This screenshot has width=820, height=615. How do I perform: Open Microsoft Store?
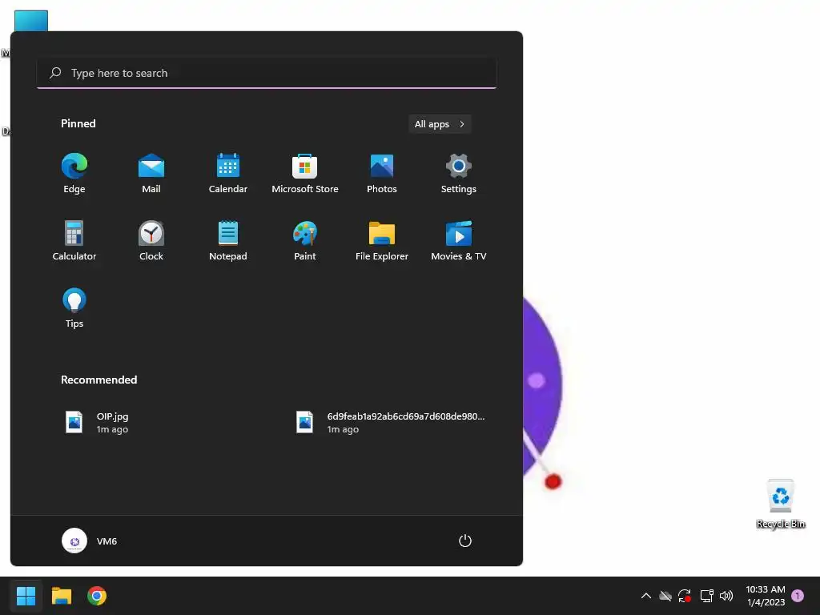point(305,174)
